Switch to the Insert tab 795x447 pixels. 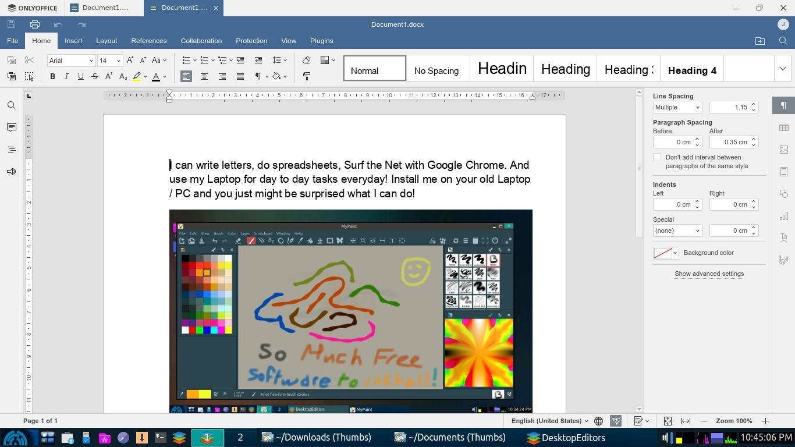73,41
